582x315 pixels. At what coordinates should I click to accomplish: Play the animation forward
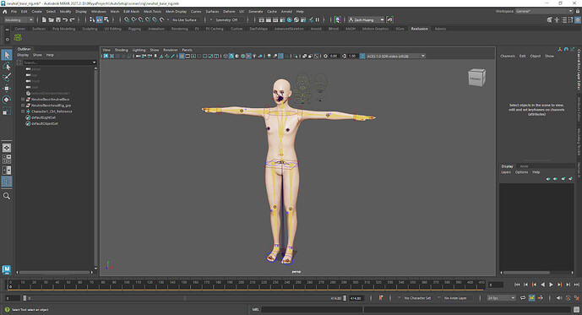[x=552, y=285]
